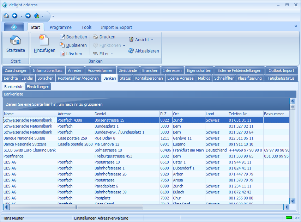Open the Import & Export ribbon tab
This screenshot has width=301, height=222.
(x=116, y=27)
